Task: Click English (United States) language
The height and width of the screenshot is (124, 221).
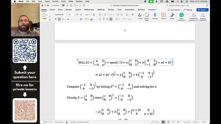Action: [x=80, y=122]
